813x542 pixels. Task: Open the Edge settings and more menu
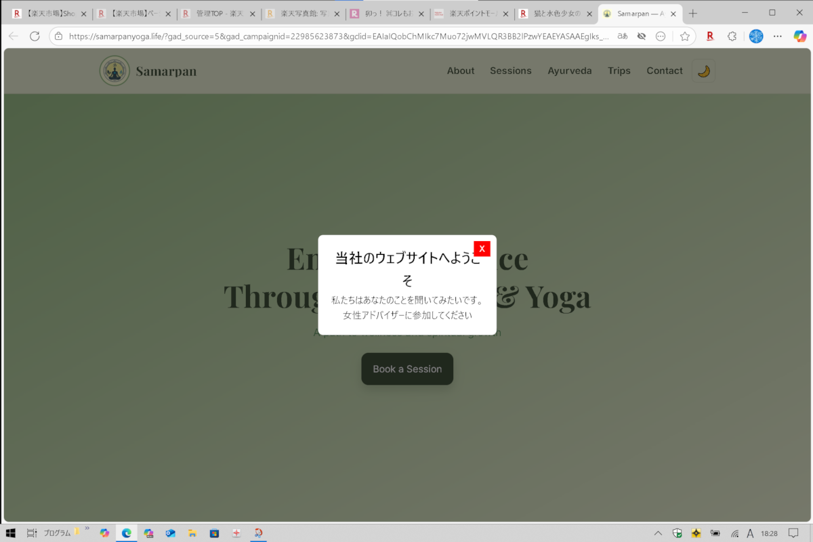click(777, 37)
